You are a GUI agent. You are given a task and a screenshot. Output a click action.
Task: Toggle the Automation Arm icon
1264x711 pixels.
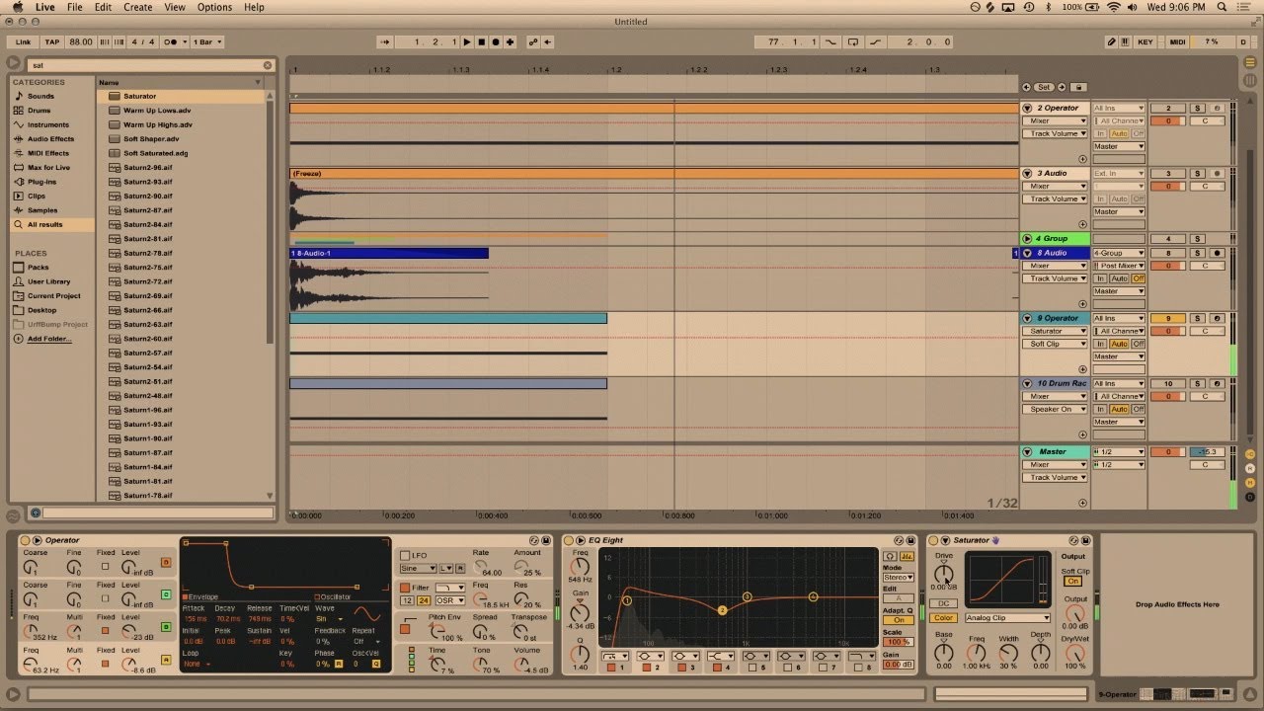(533, 41)
